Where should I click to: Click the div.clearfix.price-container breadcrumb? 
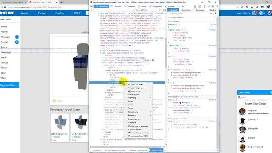coord(115,150)
